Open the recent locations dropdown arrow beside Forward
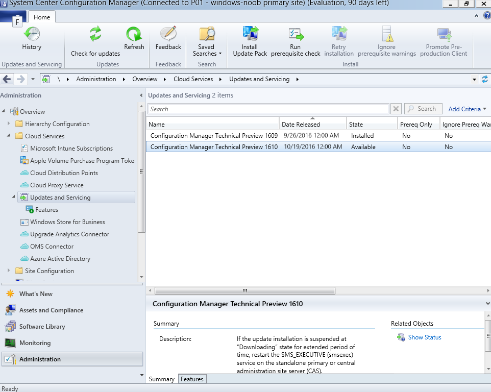 [x=33, y=79]
